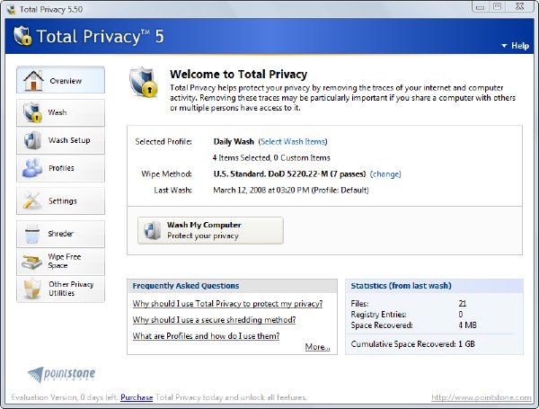Open the Settings section
The image size is (539, 409).
click(60, 200)
